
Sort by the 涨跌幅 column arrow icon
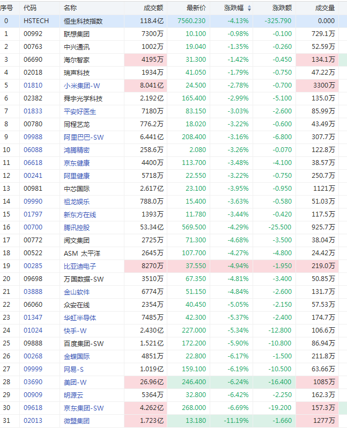pos(249,8)
